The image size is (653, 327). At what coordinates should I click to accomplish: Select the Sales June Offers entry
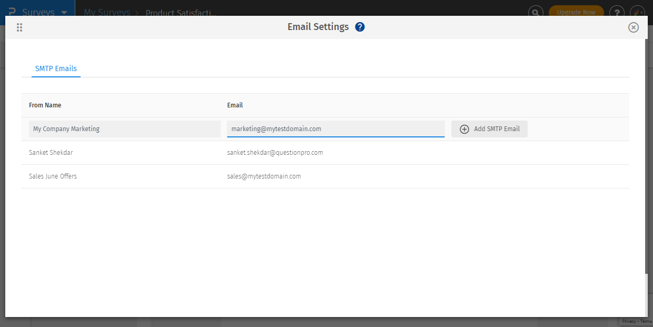point(53,176)
